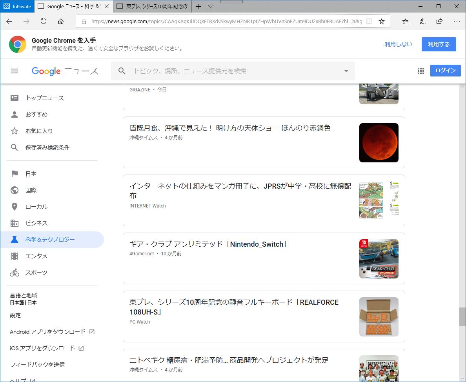Open the browser Settings and more menu

pos(457,22)
